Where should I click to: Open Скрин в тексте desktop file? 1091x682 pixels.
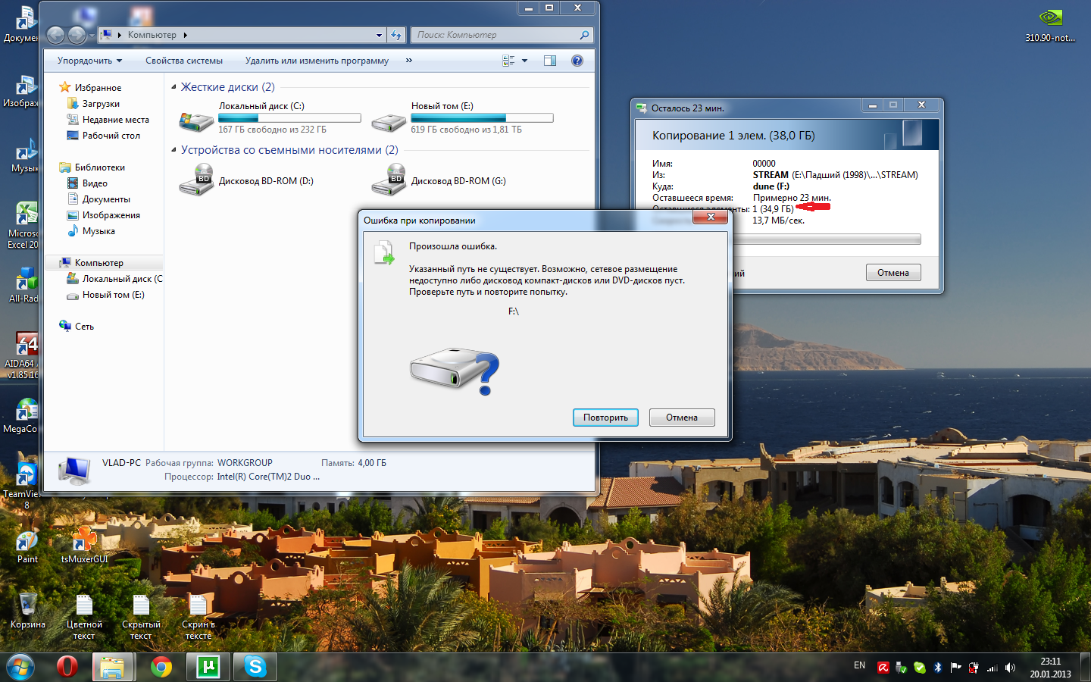(x=199, y=617)
